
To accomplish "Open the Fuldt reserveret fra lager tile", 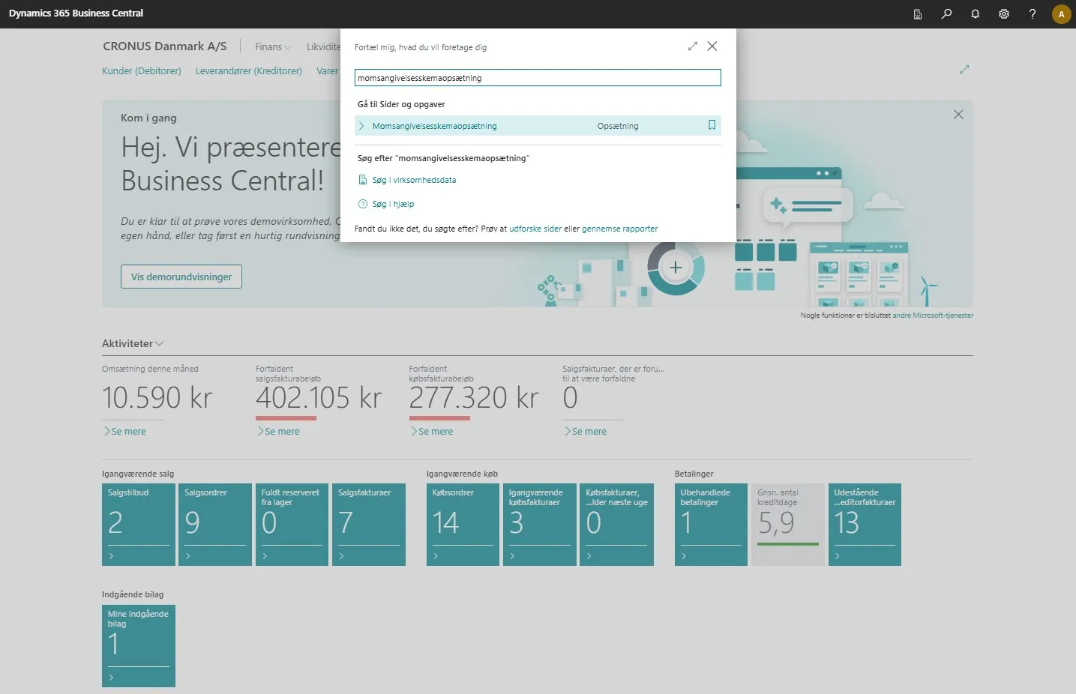I will (x=292, y=525).
